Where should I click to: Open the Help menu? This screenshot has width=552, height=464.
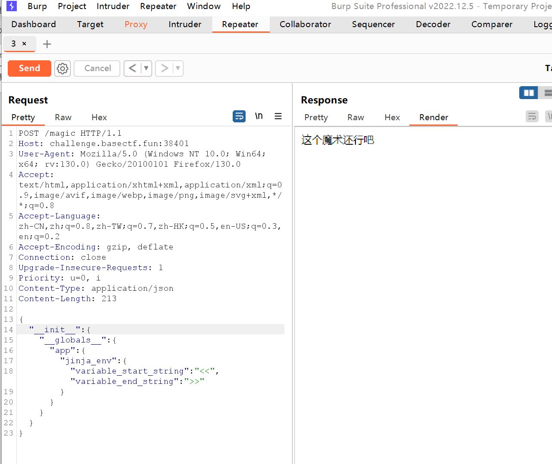coord(241,6)
